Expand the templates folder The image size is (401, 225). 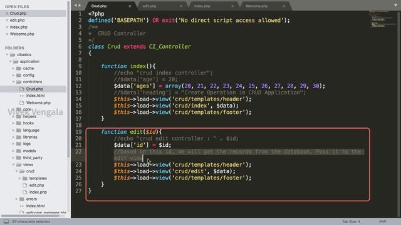tap(19, 178)
